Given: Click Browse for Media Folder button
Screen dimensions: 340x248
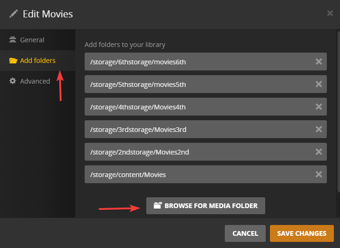Looking at the screenshot, I should [x=206, y=206].
